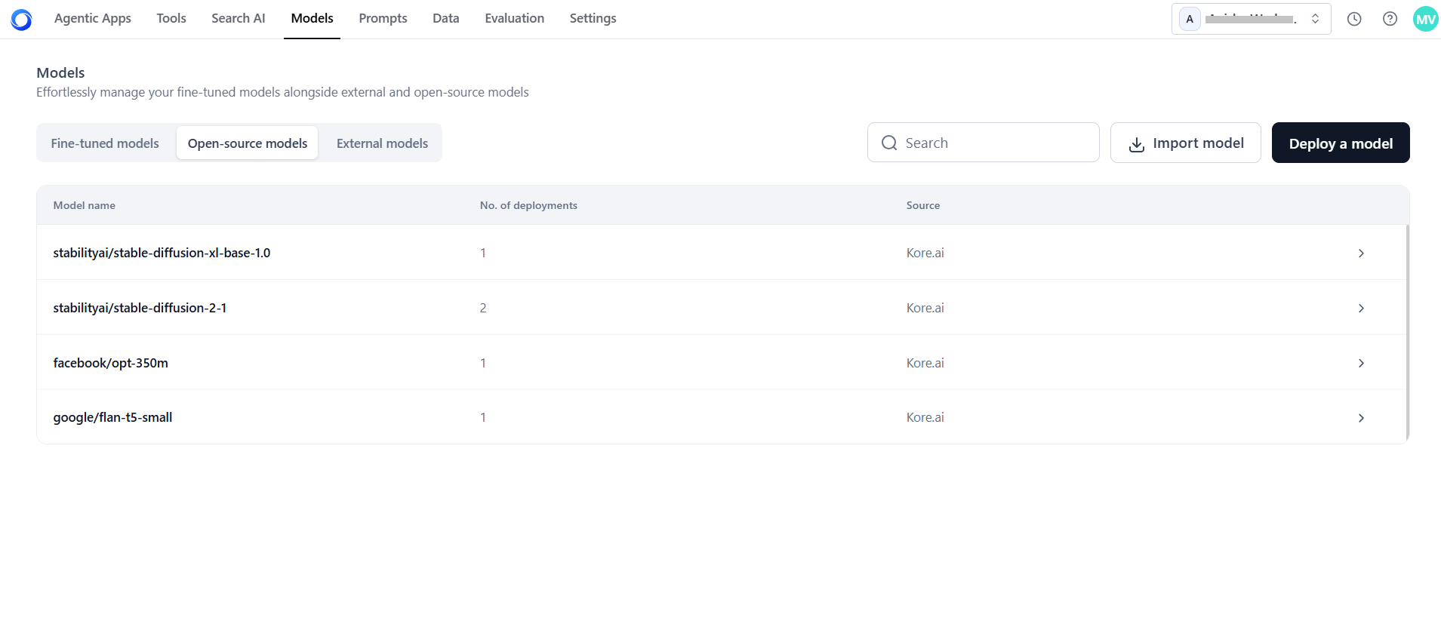
Task: Open the Data section
Action: 445,18
